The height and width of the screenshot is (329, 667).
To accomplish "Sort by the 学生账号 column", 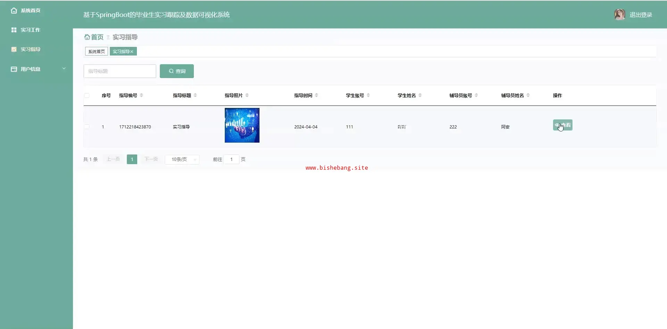I will (368, 95).
